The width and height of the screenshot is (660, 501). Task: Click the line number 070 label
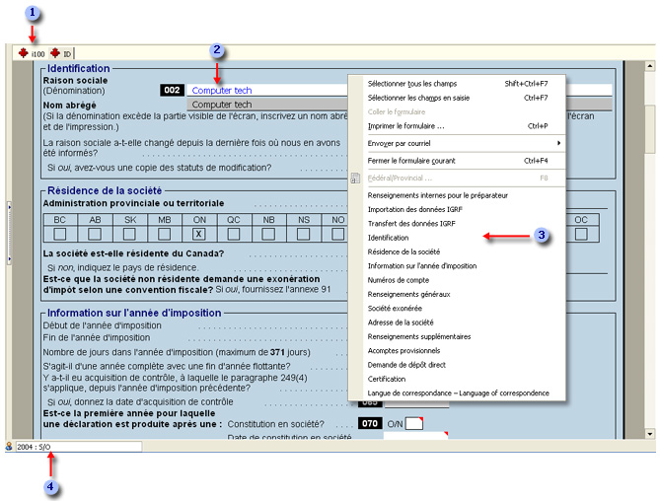[370, 424]
